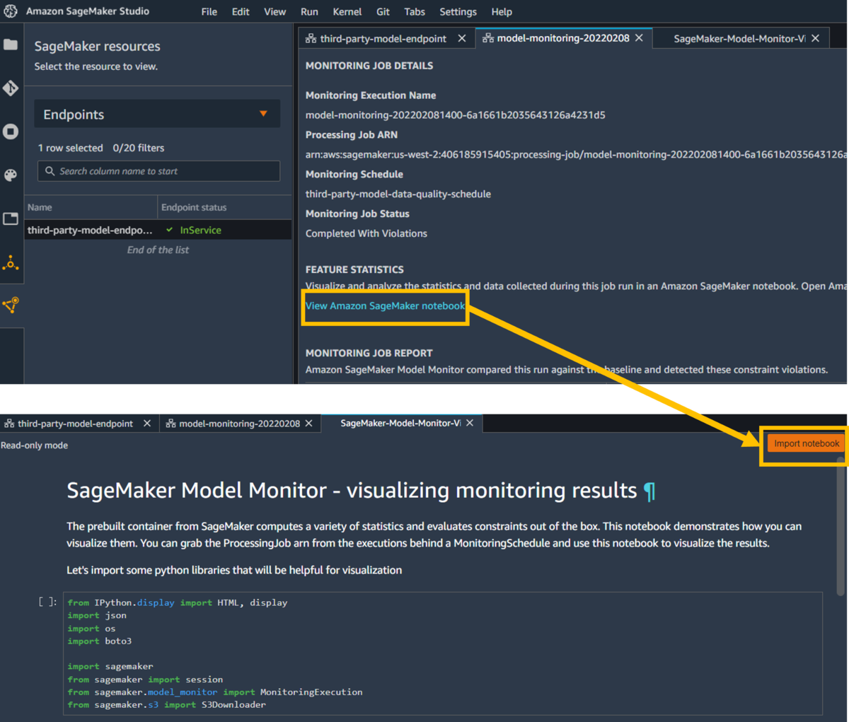The width and height of the screenshot is (849, 722).
Task: Click the notebook vertical scrollbar
Action: (x=841, y=527)
